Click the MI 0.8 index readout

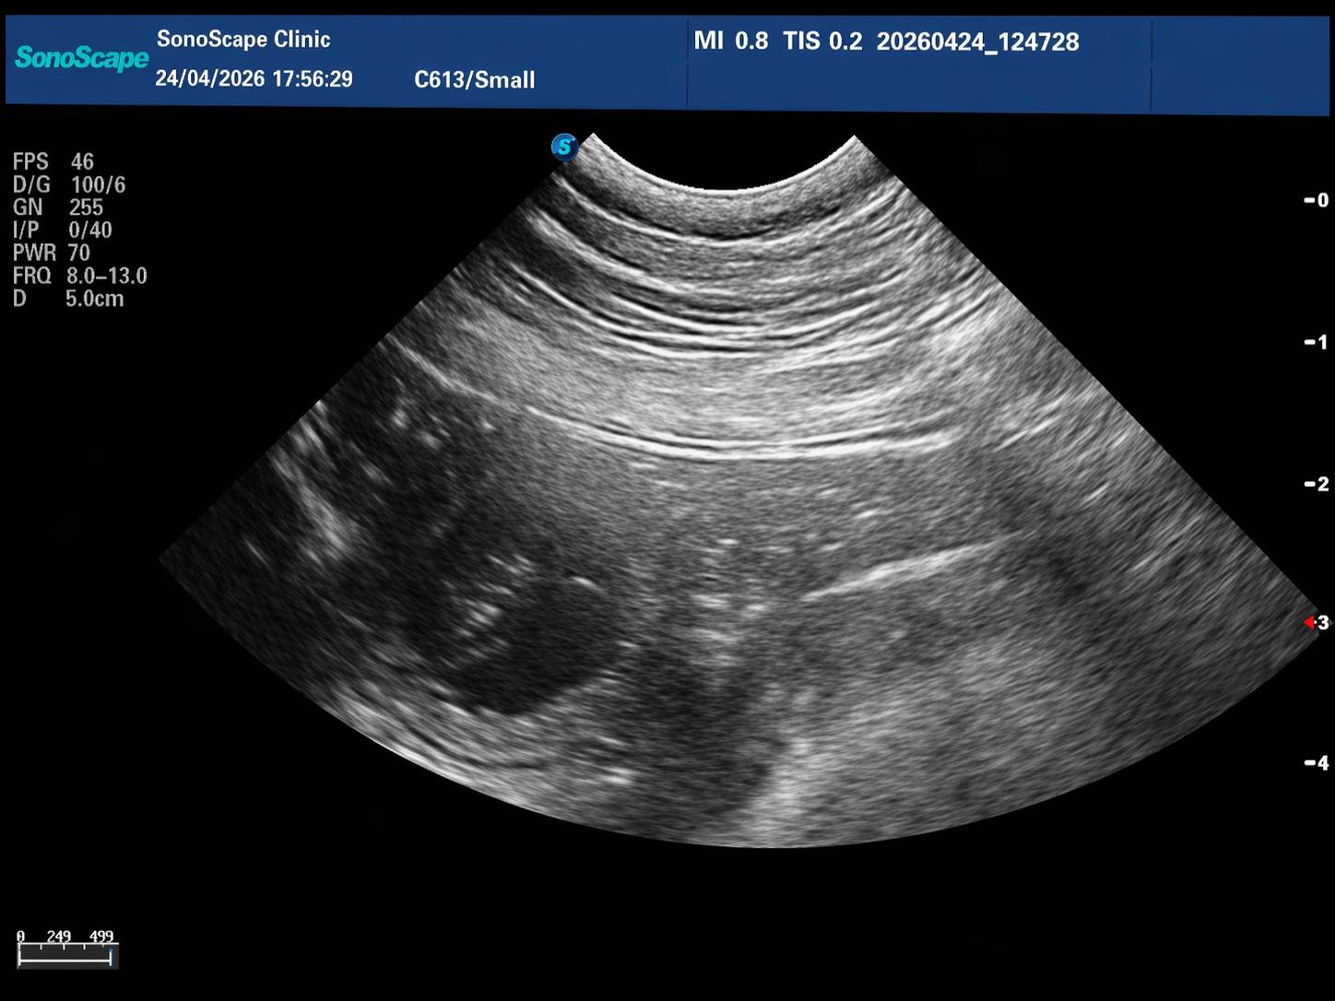730,41
